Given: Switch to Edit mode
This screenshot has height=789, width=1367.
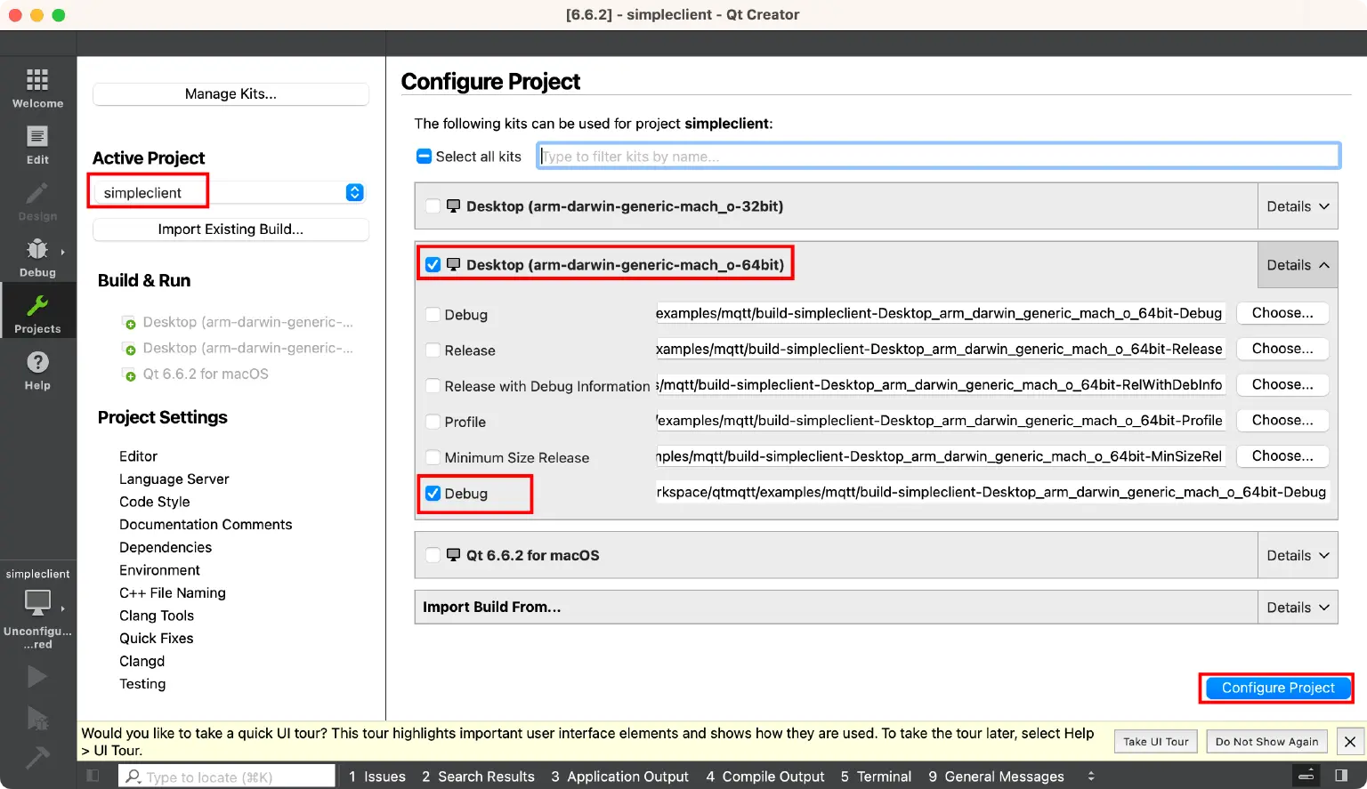Looking at the screenshot, I should click(x=37, y=144).
